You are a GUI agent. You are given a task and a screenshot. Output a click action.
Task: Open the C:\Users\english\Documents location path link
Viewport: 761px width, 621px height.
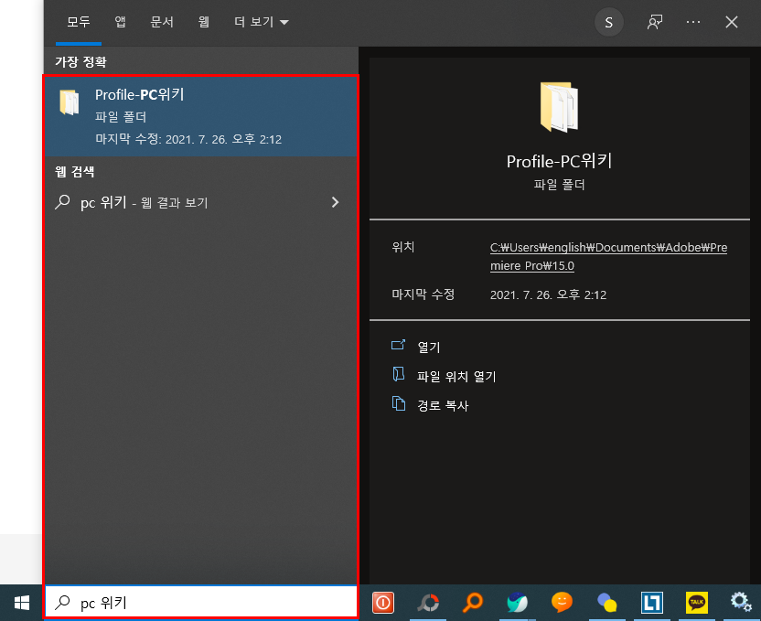pyautogui.click(x=608, y=257)
